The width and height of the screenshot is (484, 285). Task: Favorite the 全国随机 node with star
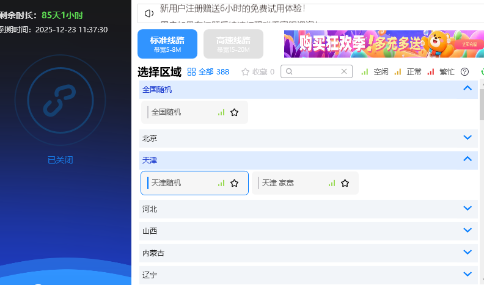point(234,112)
